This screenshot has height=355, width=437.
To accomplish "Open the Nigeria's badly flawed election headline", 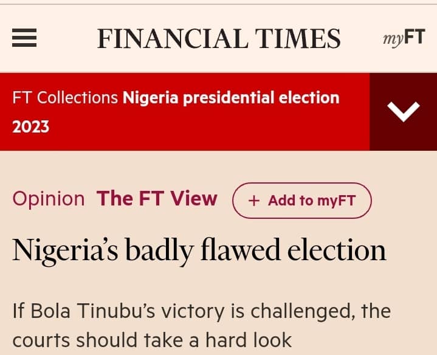I will (x=199, y=250).
